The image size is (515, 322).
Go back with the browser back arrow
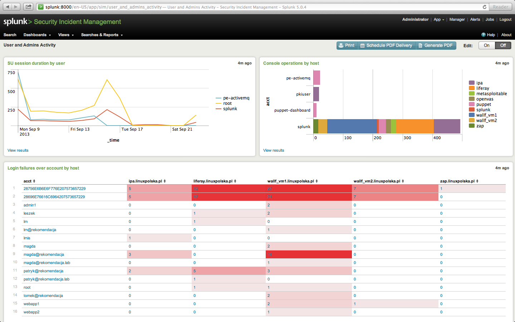click(x=8, y=7)
